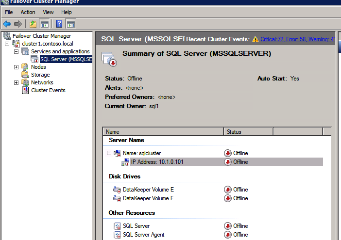Click the Networks tree icon
341x240 pixels.
tap(25, 82)
